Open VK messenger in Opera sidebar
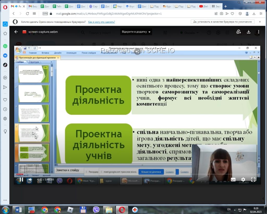 (x=5, y=55)
